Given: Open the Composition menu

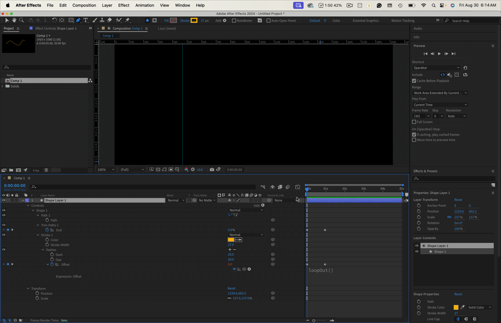Looking at the screenshot, I should (84, 5).
